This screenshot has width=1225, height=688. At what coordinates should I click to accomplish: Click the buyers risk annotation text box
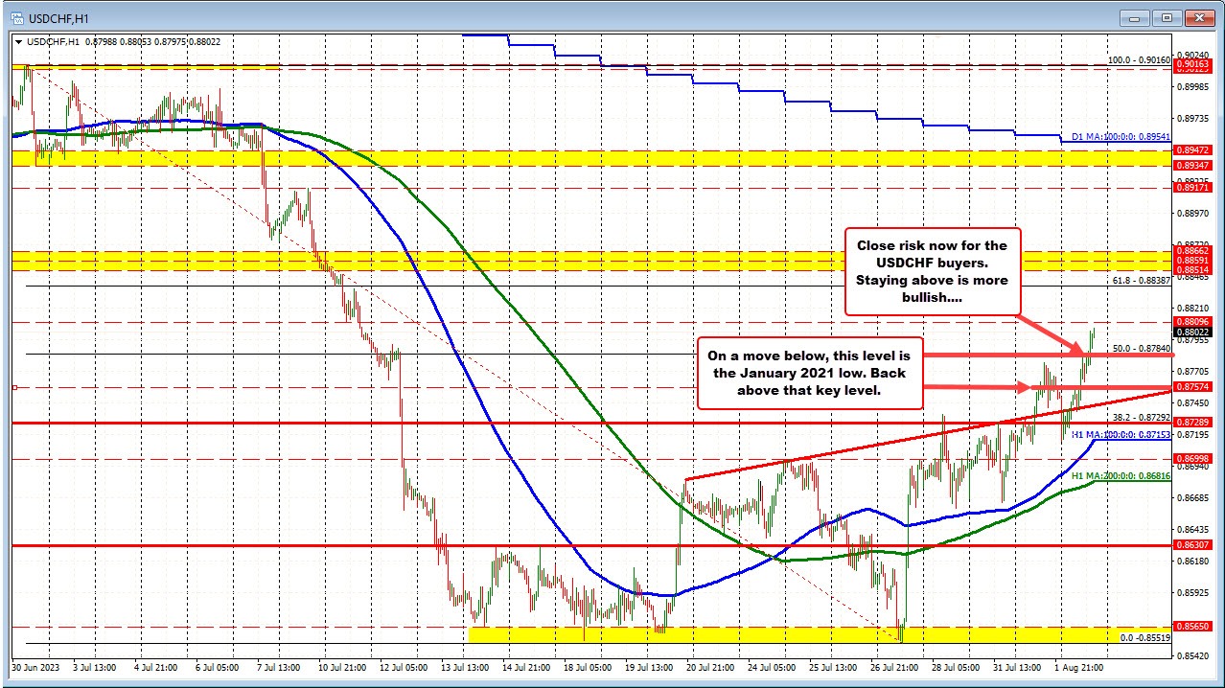(934, 271)
